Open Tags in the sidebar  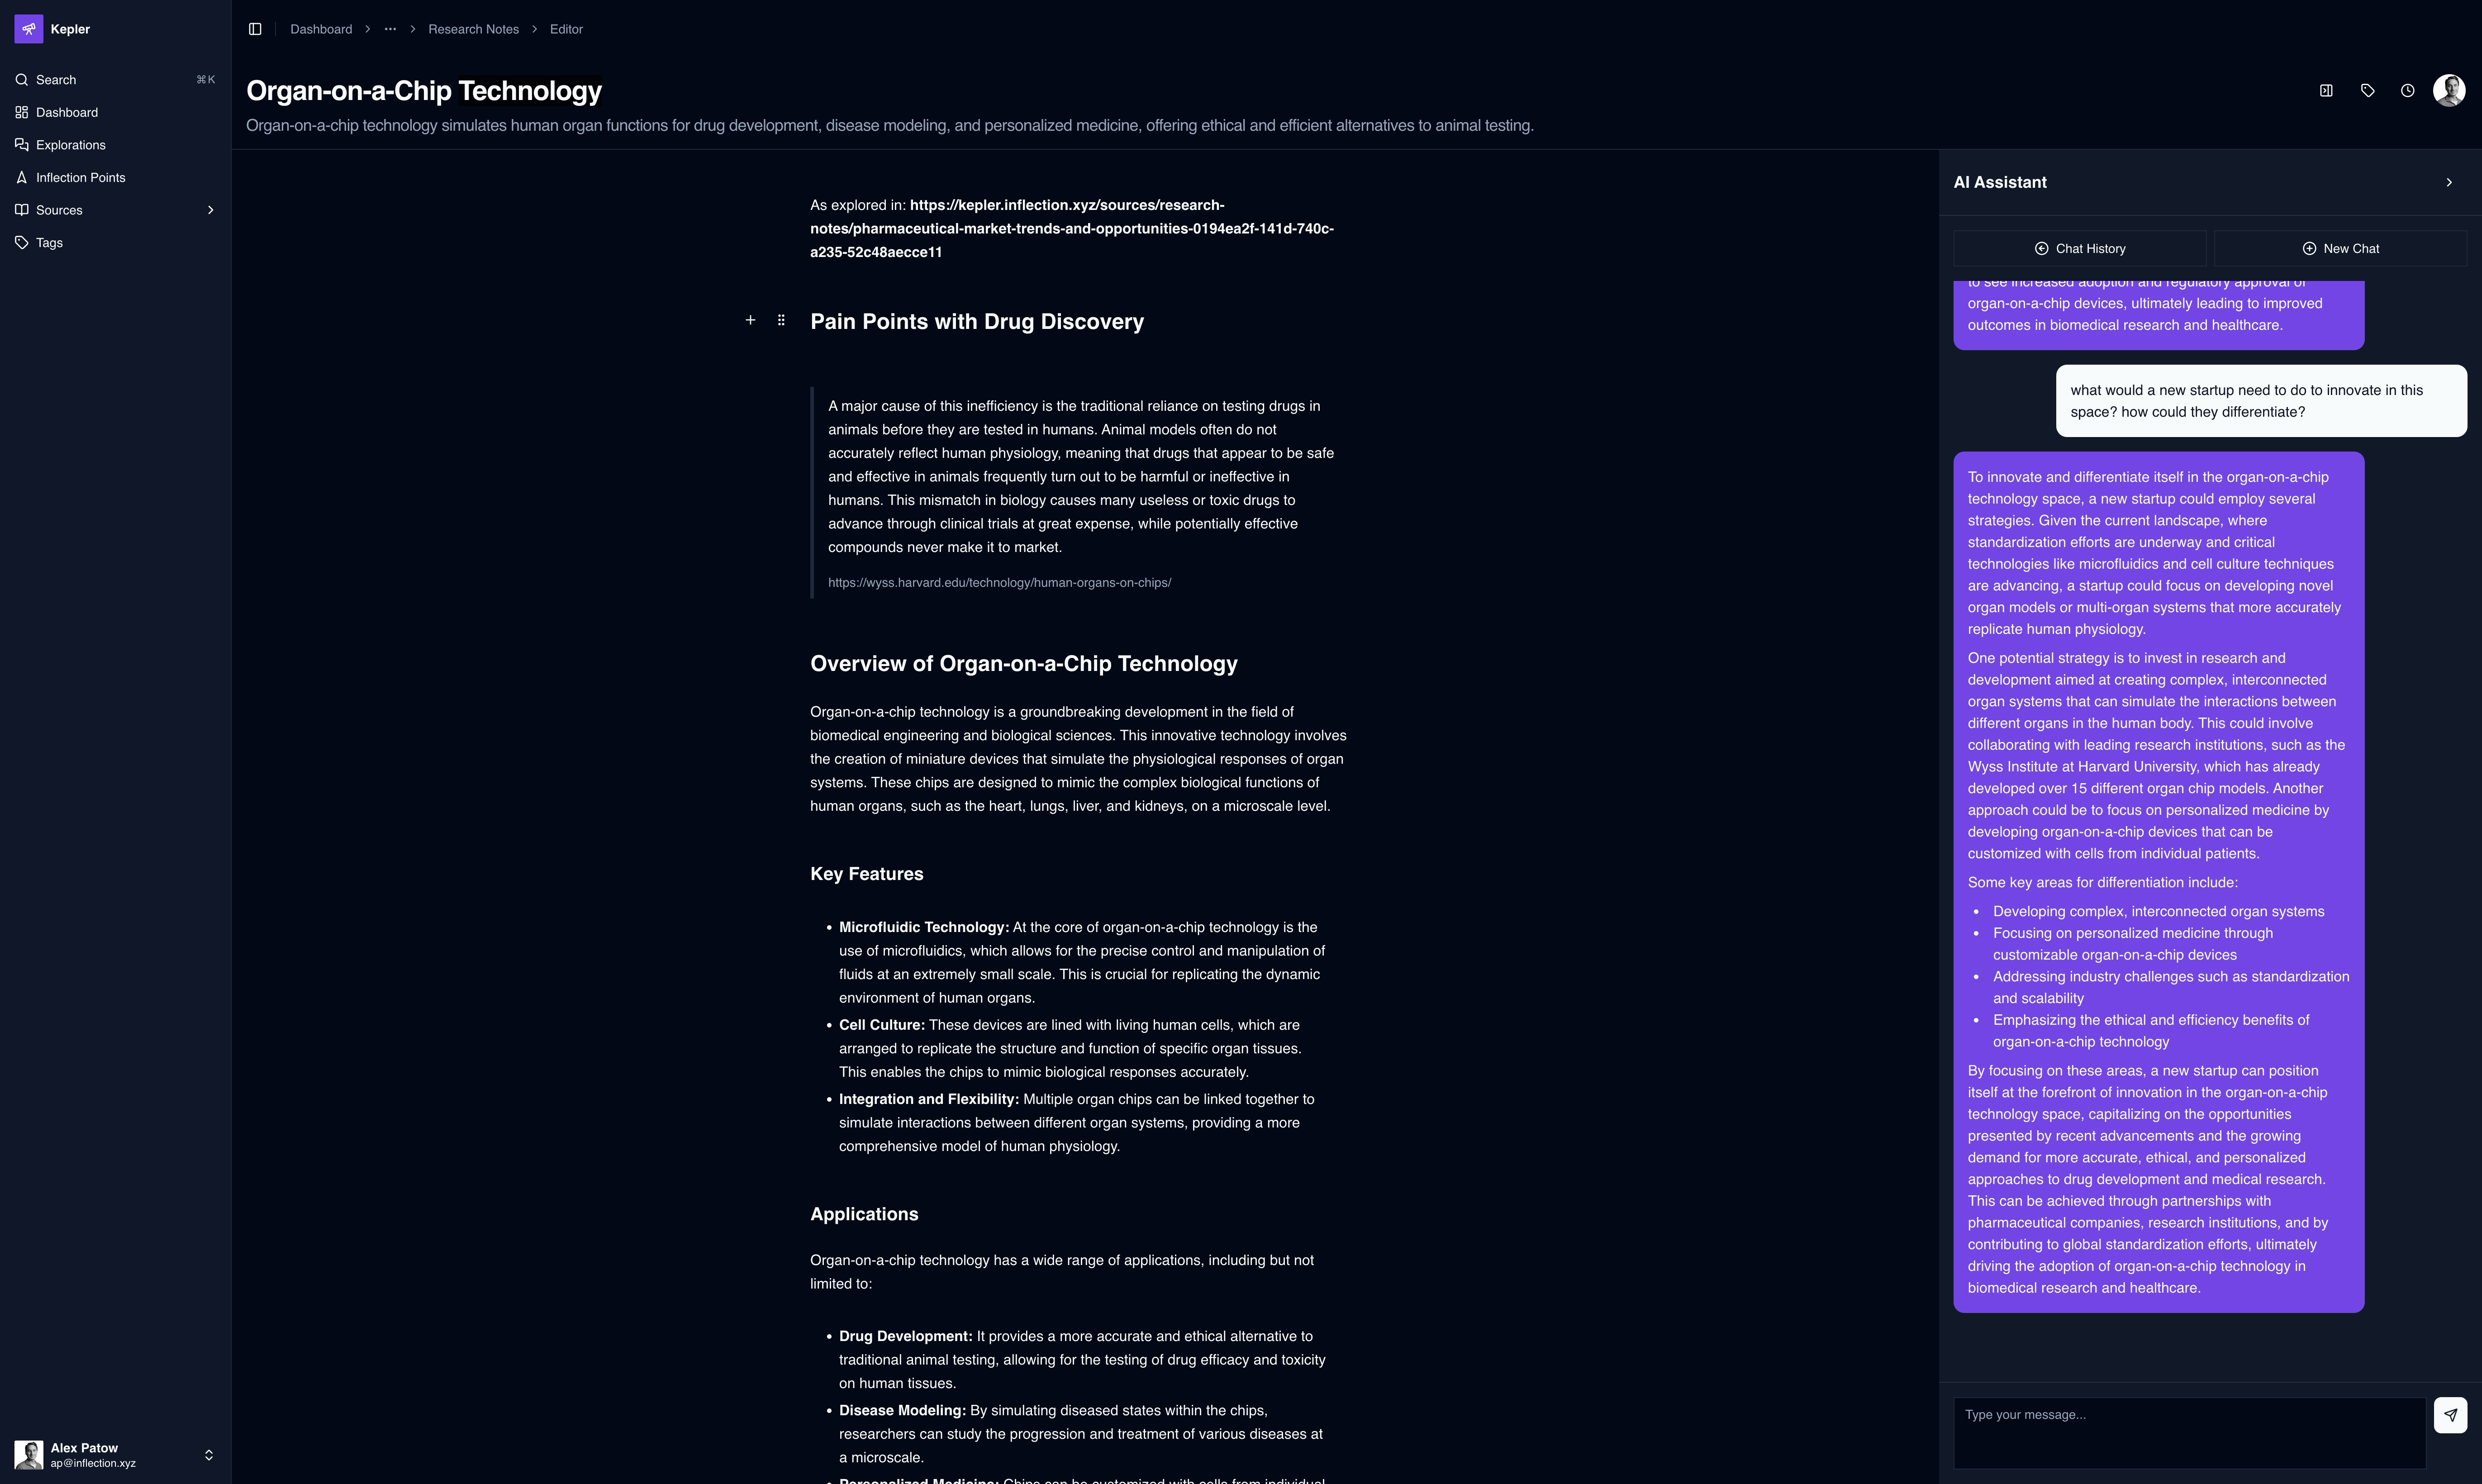tap(115, 242)
